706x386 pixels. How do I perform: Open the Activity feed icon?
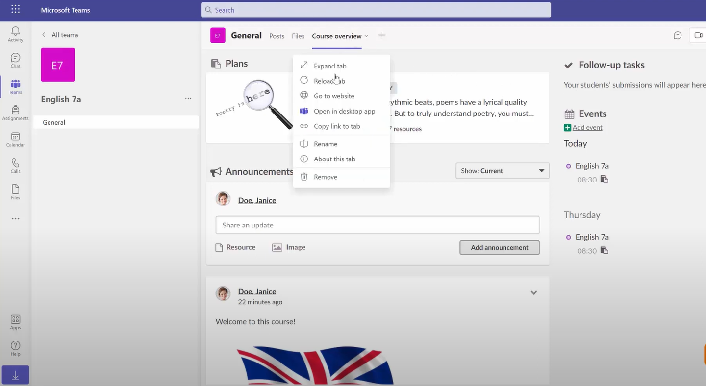click(15, 32)
